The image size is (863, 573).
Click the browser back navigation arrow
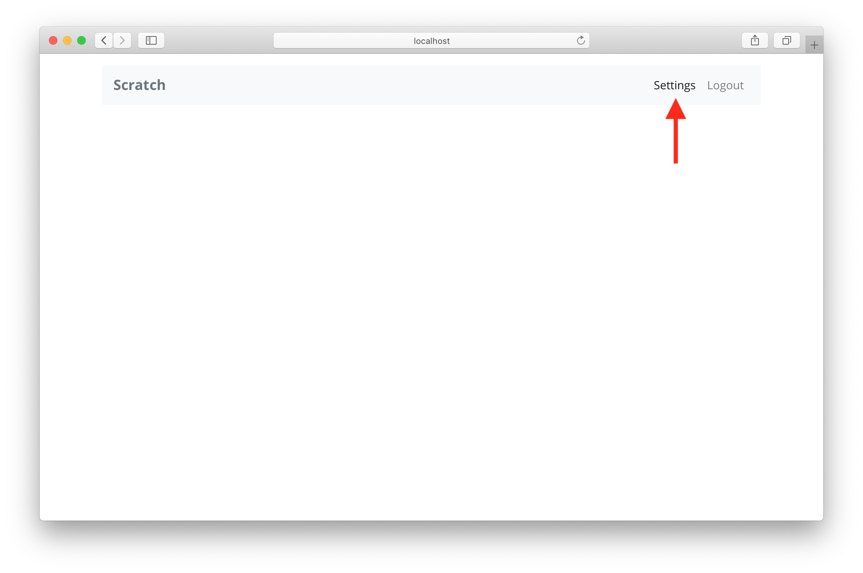pyautogui.click(x=104, y=41)
